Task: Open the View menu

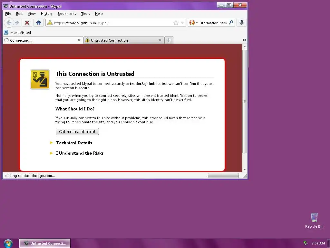Action: (32, 14)
